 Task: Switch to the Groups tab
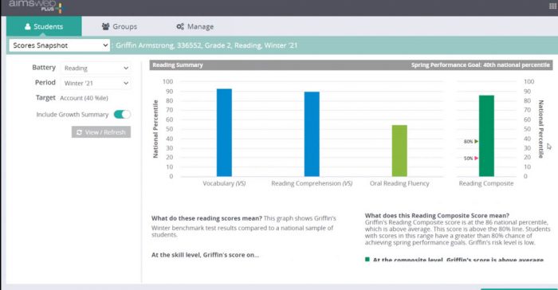(120, 26)
